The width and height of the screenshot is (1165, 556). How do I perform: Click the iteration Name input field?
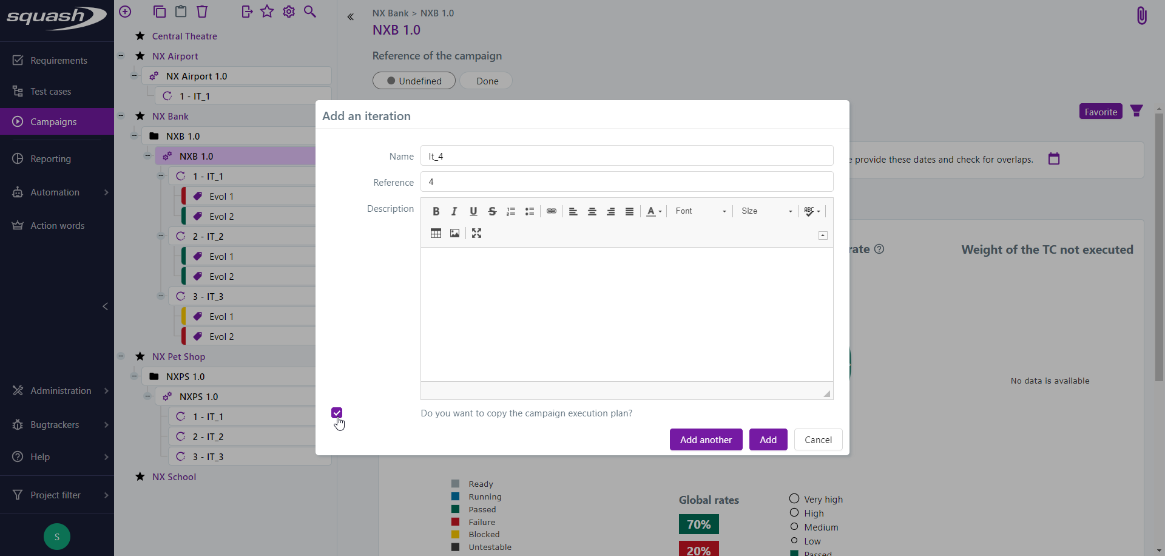tap(626, 156)
